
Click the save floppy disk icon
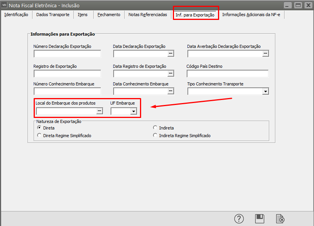click(260, 219)
